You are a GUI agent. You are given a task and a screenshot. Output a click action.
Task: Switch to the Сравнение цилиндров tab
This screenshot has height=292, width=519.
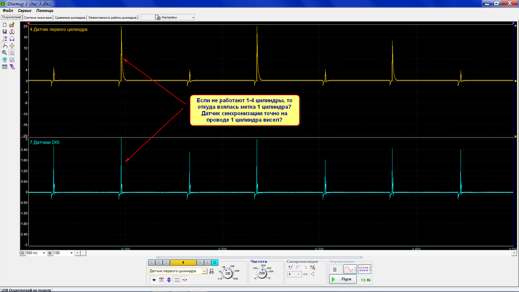point(70,17)
